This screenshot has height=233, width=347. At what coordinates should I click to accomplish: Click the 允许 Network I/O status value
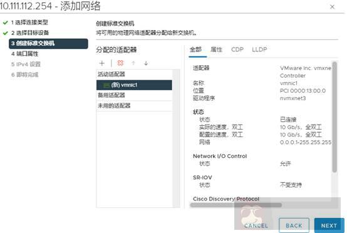[x=285, y=163]
